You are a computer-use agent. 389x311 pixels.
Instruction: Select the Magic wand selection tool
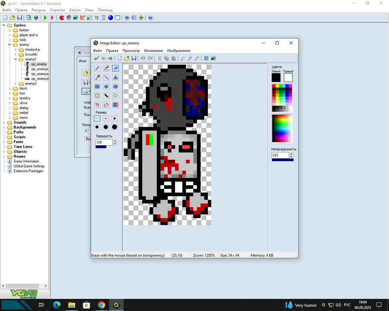click(106, 95)
